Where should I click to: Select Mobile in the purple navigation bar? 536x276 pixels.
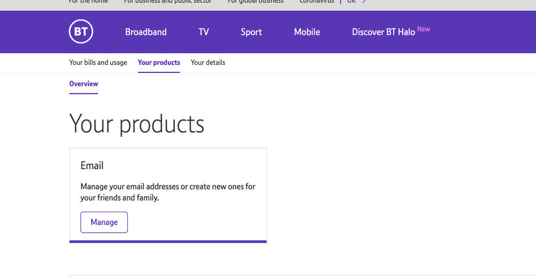pos(307,32)
